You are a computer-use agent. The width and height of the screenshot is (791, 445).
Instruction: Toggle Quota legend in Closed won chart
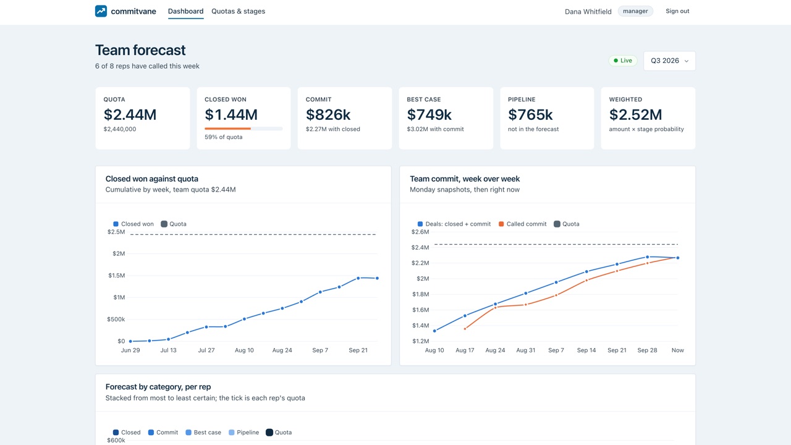[174, 224]
